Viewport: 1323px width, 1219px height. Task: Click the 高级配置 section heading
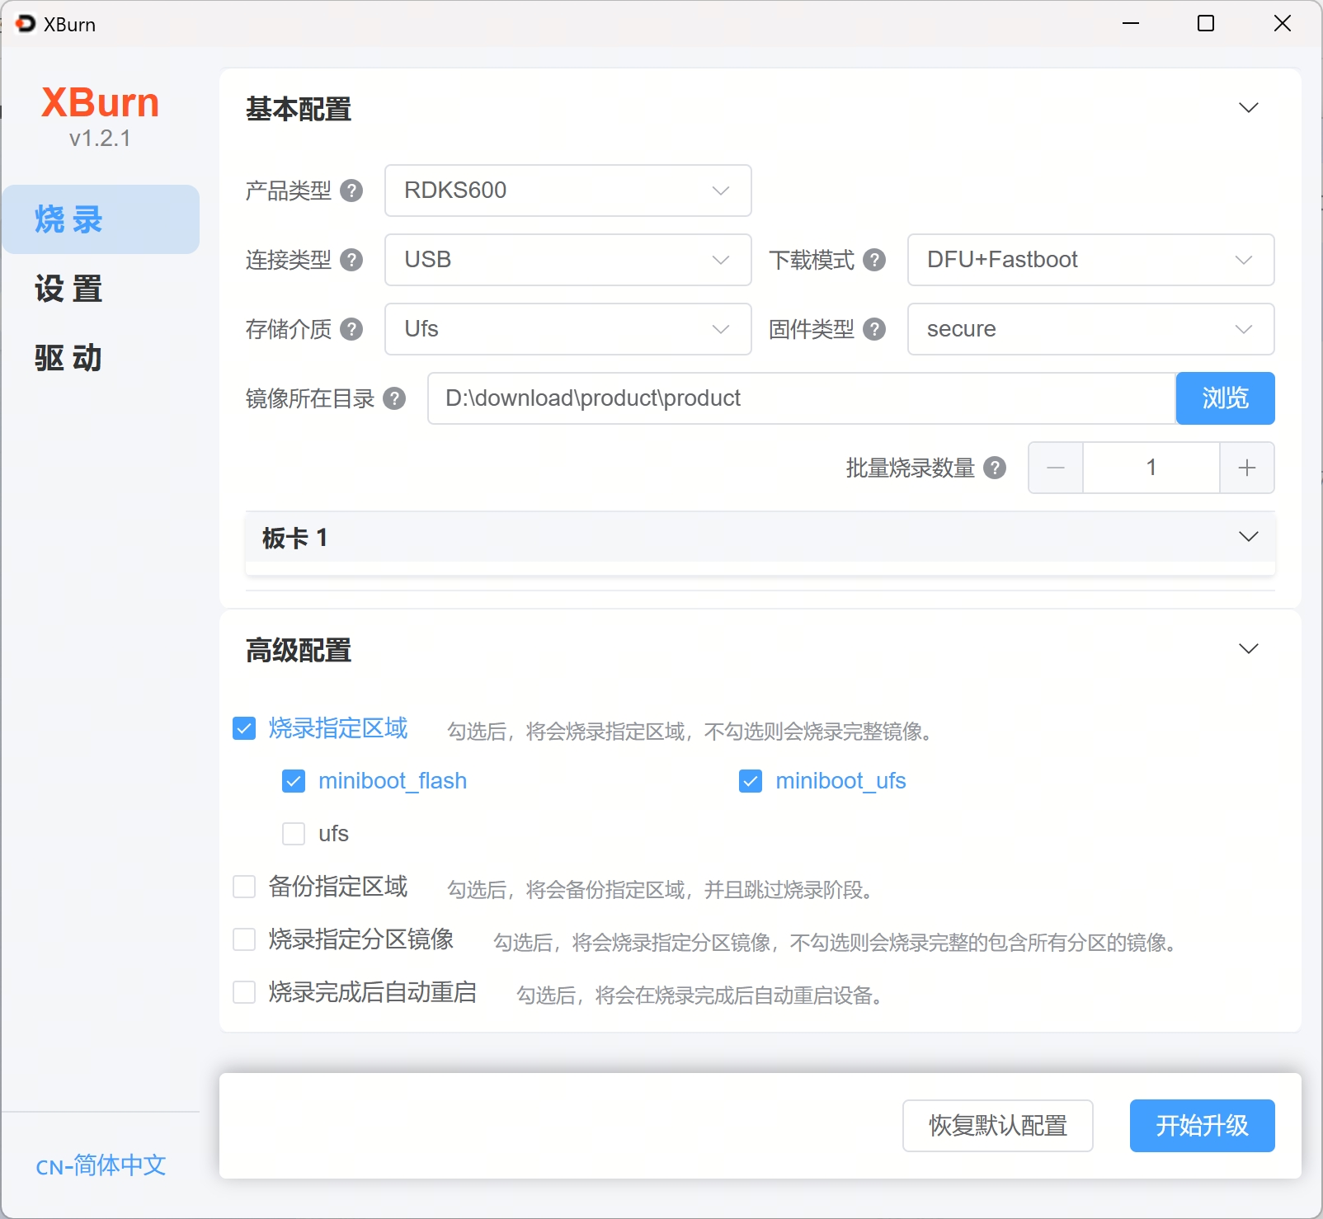tap(299, 650)
